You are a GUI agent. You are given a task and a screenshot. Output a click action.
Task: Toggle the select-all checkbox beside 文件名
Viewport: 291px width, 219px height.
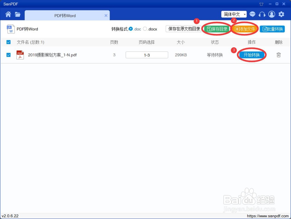pos(8,42)
